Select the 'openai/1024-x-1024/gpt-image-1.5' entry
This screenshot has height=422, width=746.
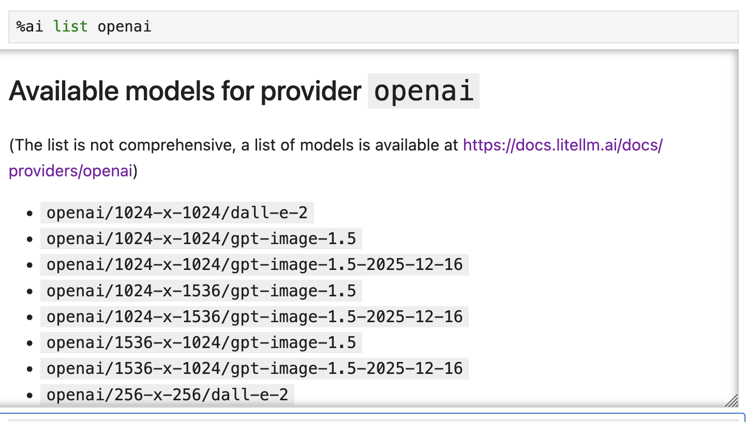point(201,239)
